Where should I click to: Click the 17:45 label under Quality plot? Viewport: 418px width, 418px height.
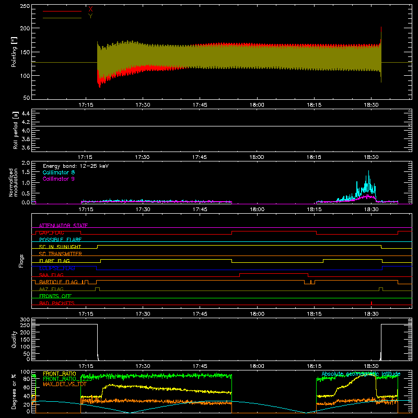[x=200, y=366]
